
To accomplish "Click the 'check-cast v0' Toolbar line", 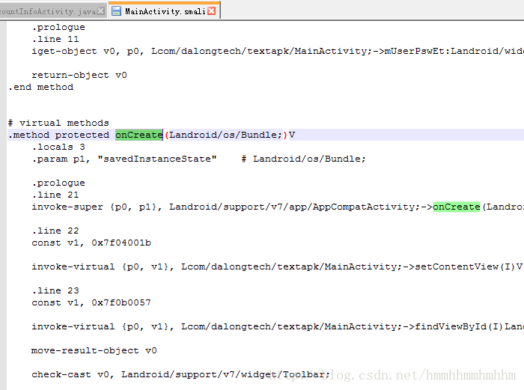I will coord(181,374).
